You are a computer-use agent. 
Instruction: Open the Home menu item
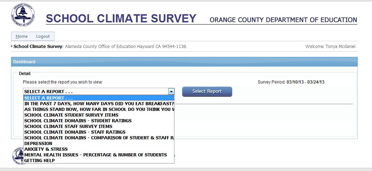coord(21,36)
